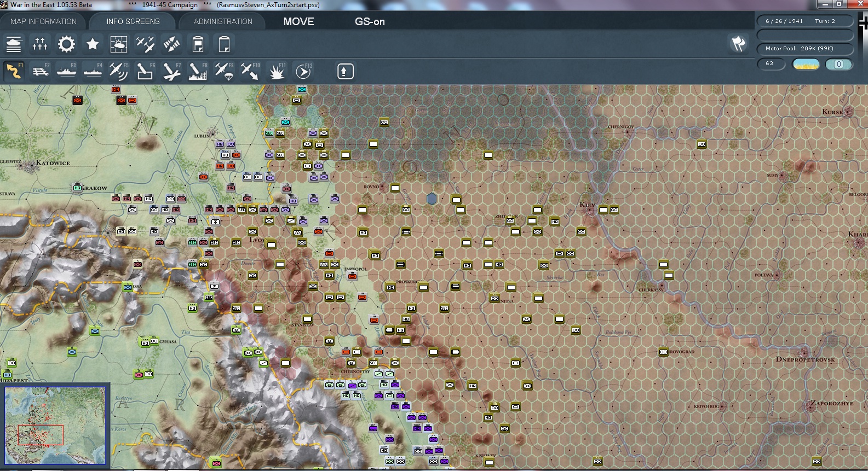Click the Poltava city label
The width and height of the screenshot is (868, 471).
click(x=763, y=275)
